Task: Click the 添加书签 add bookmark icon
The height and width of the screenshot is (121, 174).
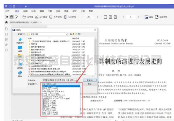Action: tap(157, 17)
